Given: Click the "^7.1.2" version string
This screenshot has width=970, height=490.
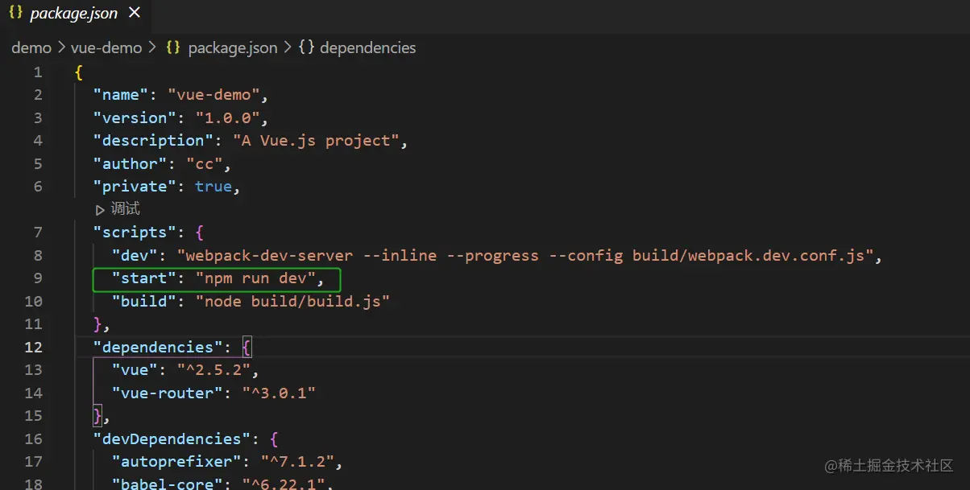Looking at the screenshot, I should tap(297, 462).
